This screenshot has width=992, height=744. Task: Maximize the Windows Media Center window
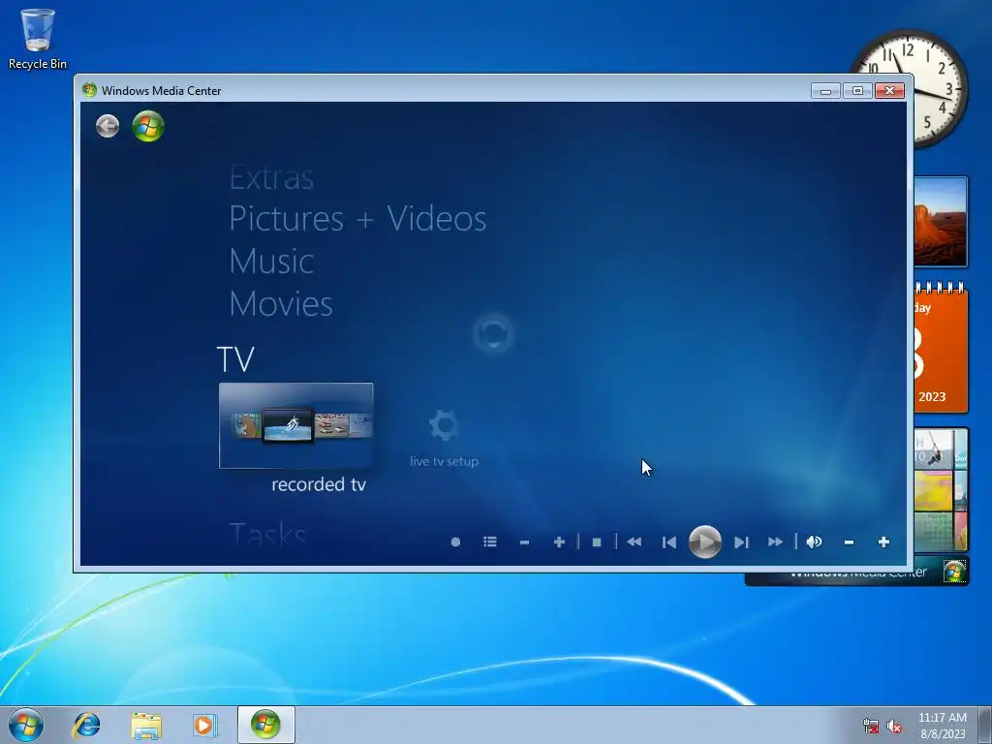point(858,91)
